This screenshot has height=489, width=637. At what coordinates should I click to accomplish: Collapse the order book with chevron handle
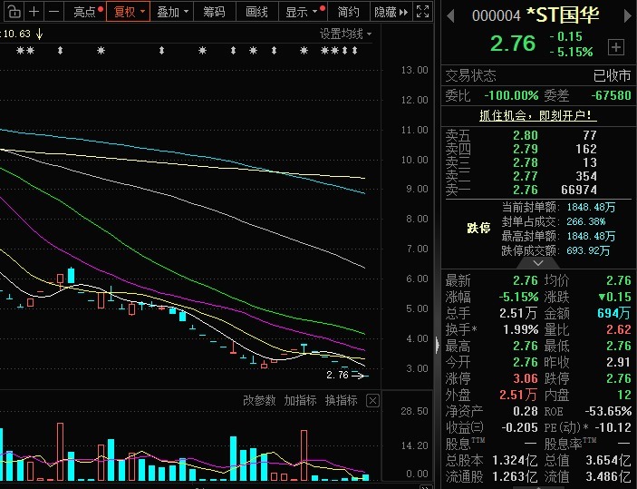(x=538, y=262)
